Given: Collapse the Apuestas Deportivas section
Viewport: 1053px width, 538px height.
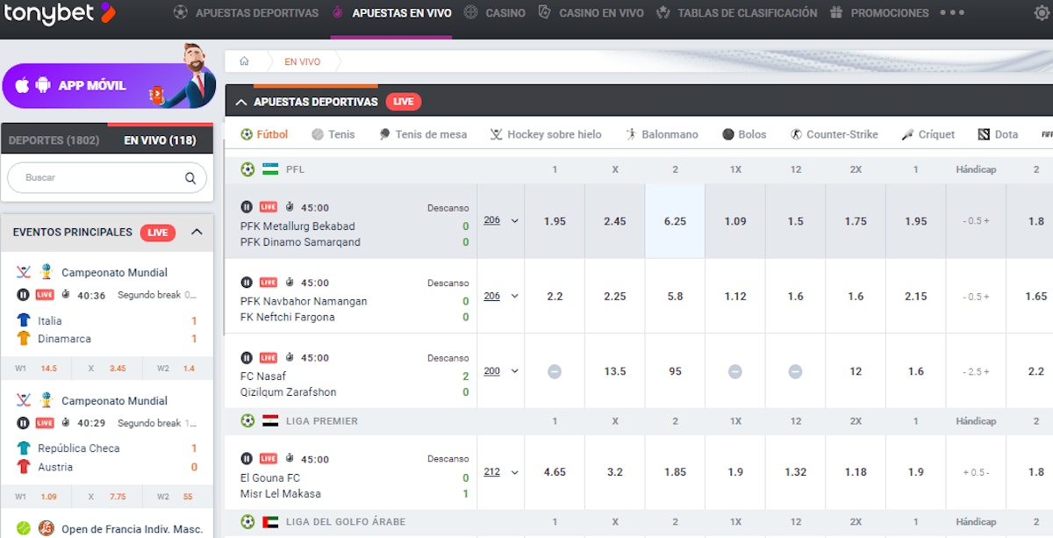Looking at the screenshot, I should click(x=240, y=102).
